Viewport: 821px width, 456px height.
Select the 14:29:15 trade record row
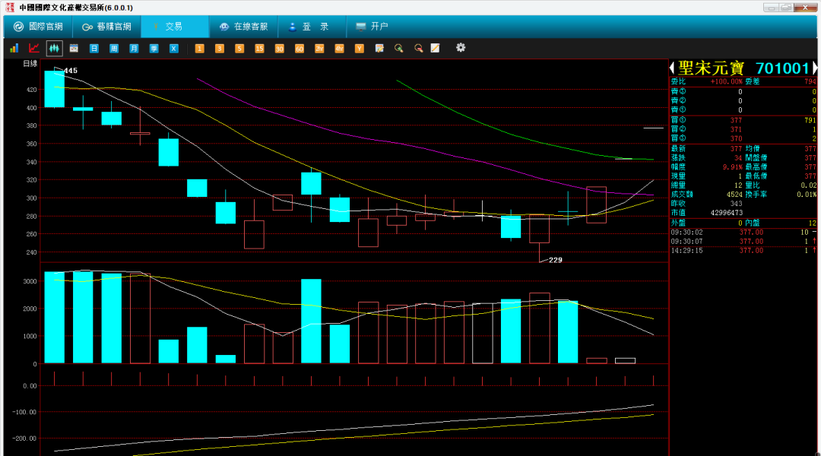tap(743, 251)
